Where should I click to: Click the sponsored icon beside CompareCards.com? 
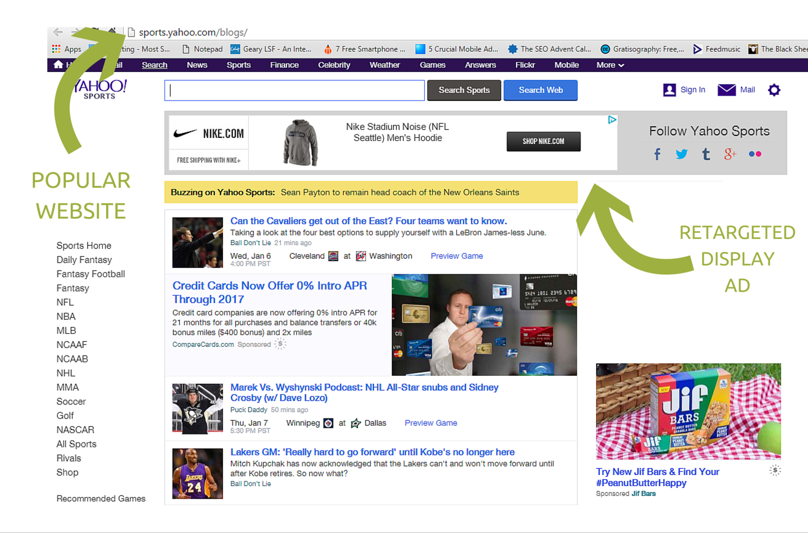click(x=280, y=344)
